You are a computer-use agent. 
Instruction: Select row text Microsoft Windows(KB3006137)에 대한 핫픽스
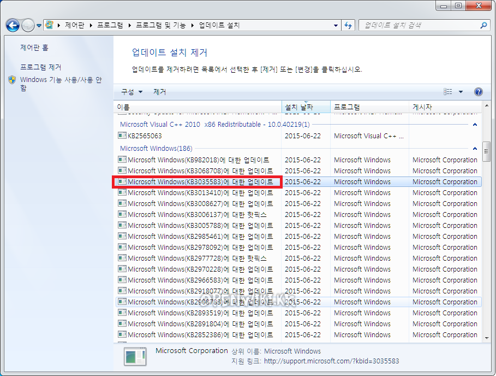click(x=197, y=214)
